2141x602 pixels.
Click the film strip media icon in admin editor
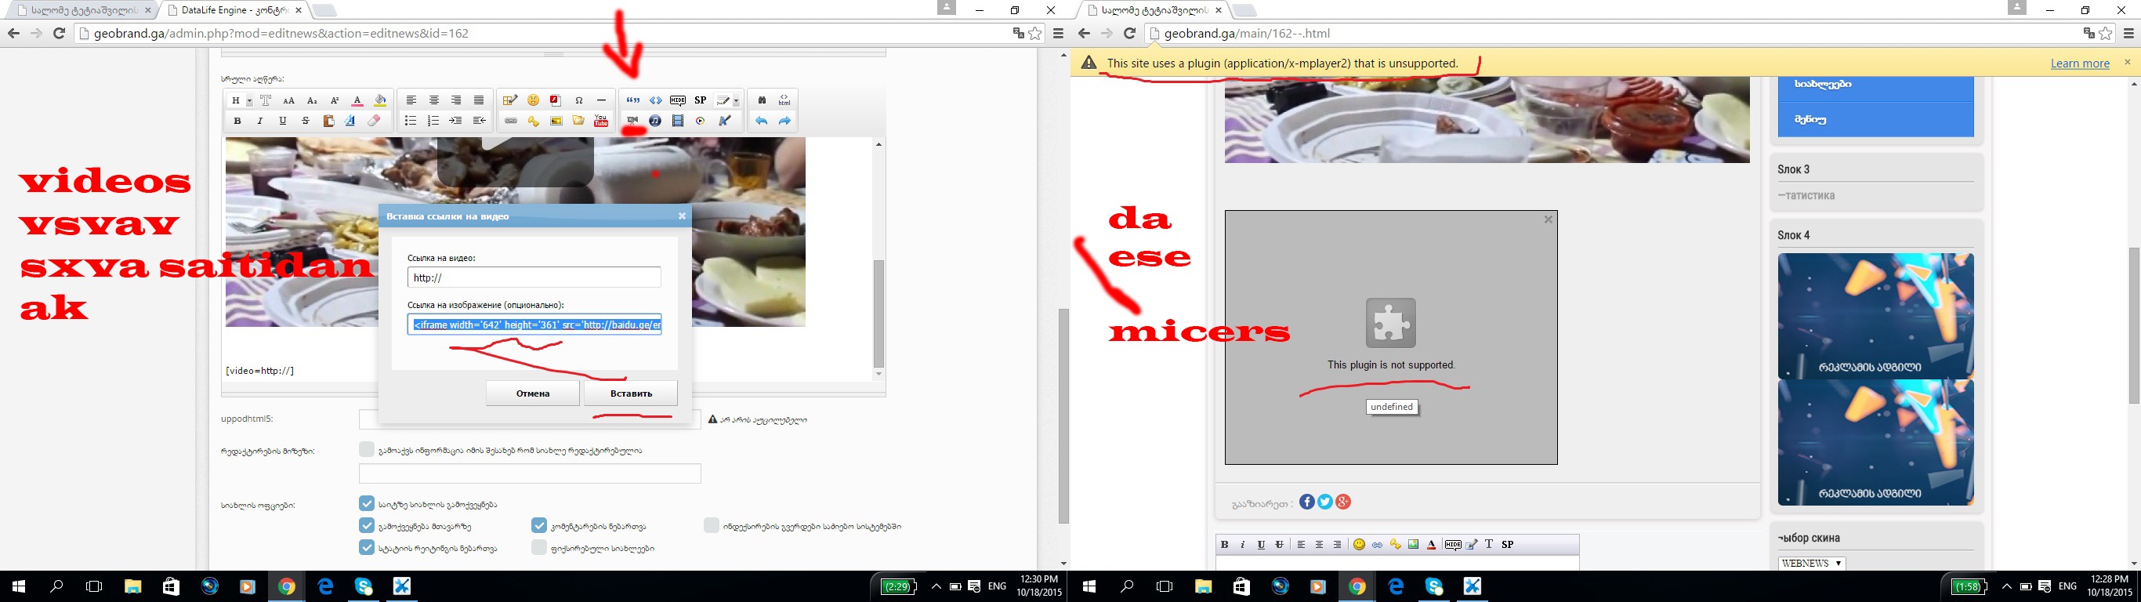point(677,121)
